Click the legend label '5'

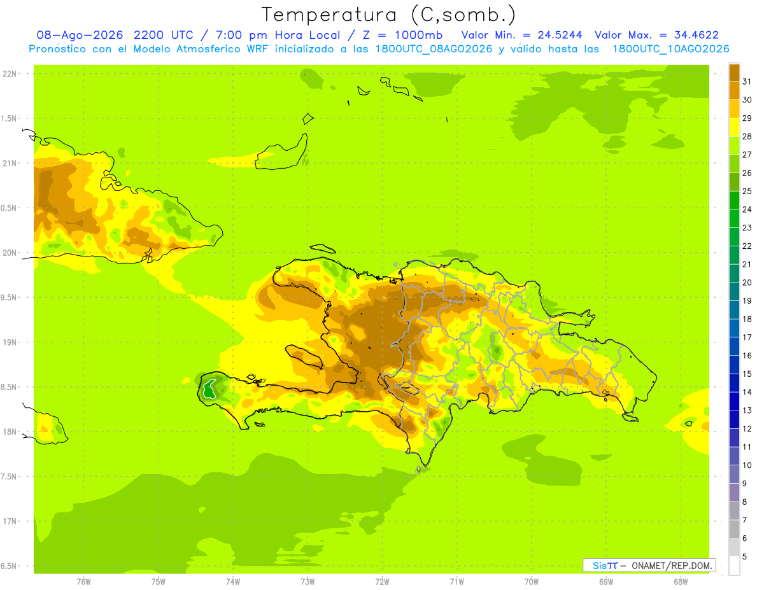coord(745,556)
